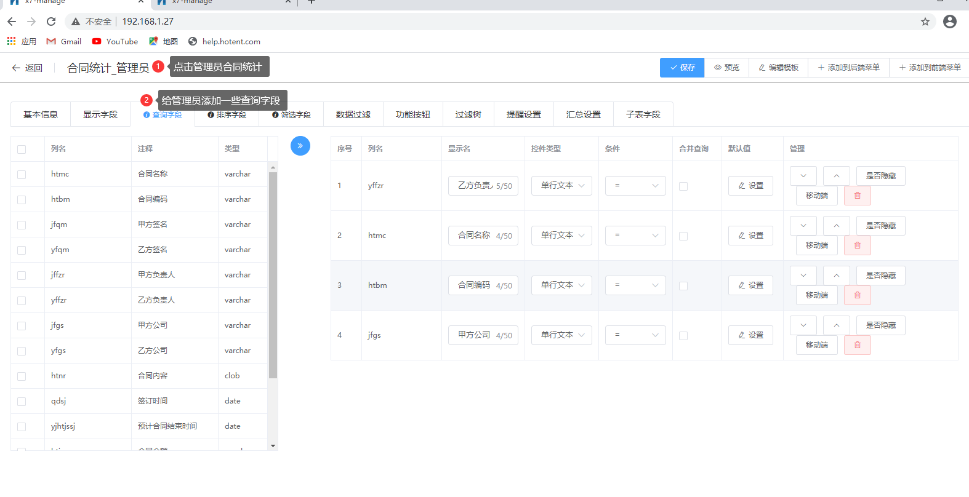Enable 合并查询 checkbox for yffzr row
This screenshot has width=969, height=497.
coord(683,186)
